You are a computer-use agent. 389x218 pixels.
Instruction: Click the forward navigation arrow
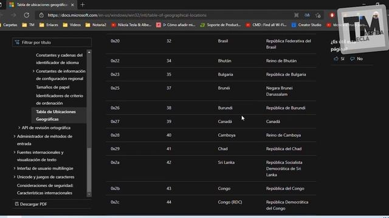13,15
